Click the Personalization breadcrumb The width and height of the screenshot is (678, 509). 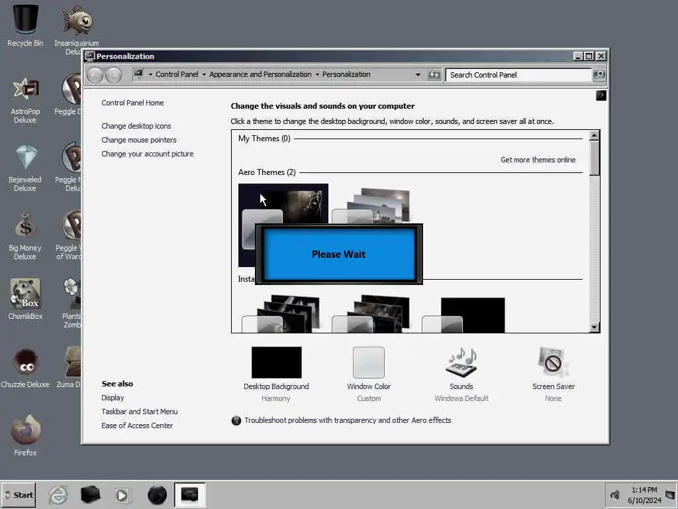[x=346, y=74]
